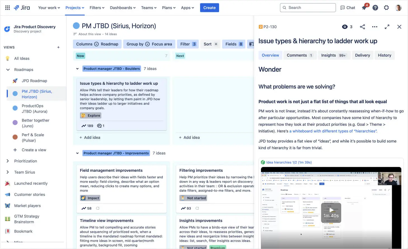The width and height of the screenshot is (408, 249).
Task: Click About this view
Action: [90, 34]
